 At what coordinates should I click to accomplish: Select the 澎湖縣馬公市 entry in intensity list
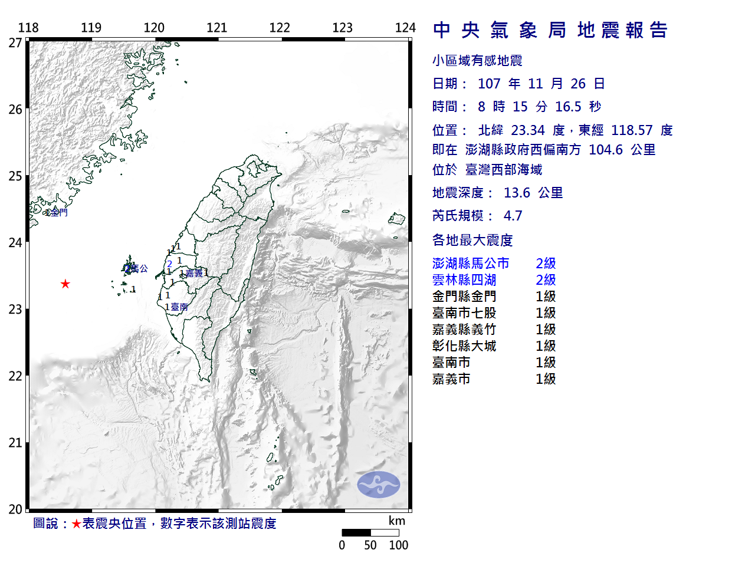(471, 264)
